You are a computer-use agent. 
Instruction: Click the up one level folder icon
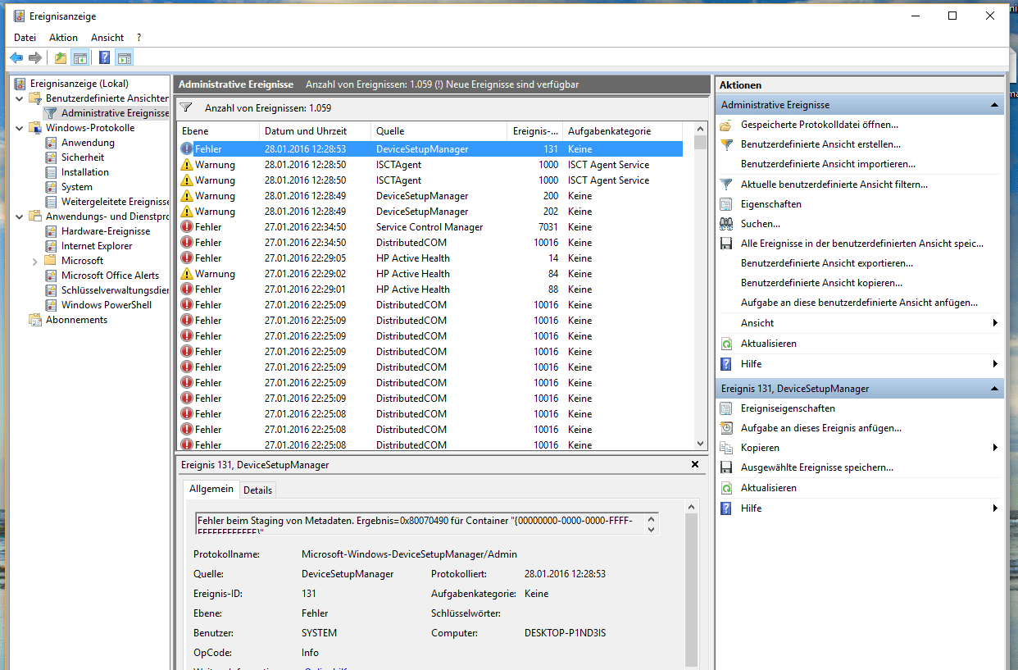[60, 57]
